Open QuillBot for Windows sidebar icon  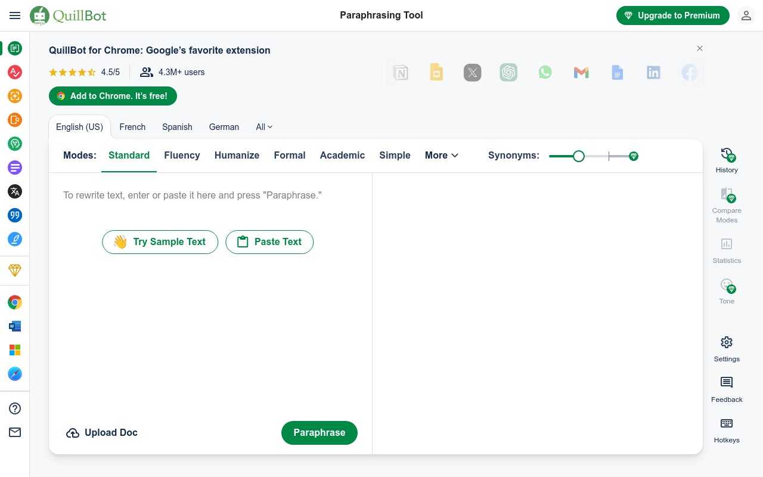coord(15,350)
